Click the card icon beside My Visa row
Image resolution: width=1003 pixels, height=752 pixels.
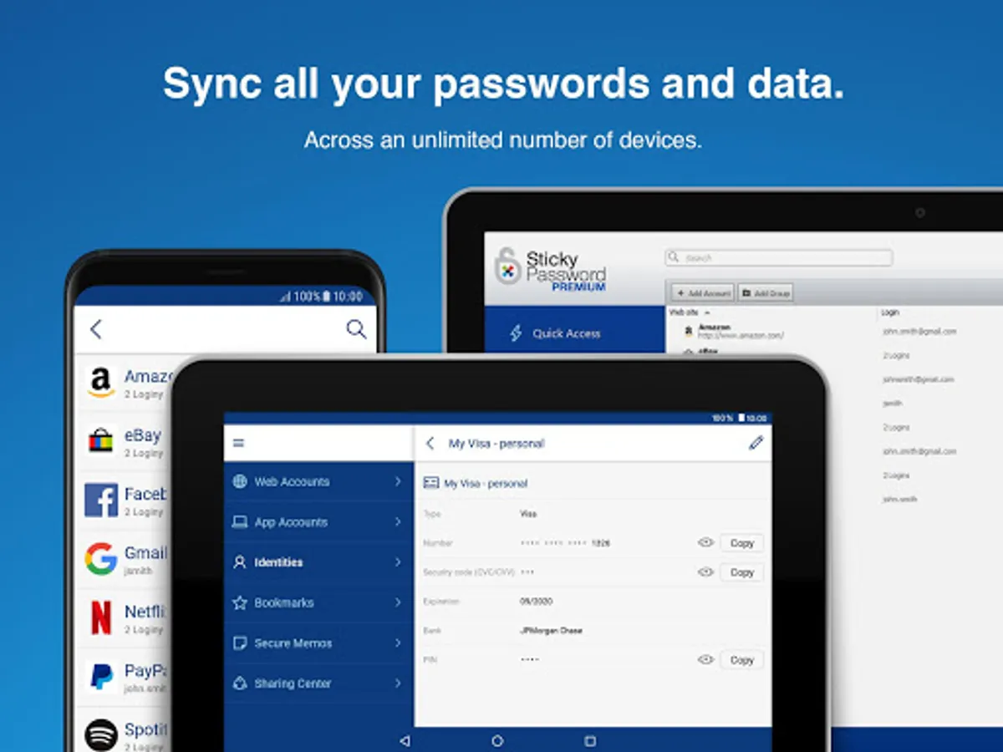pyautogui.click(x=431, y=483)
